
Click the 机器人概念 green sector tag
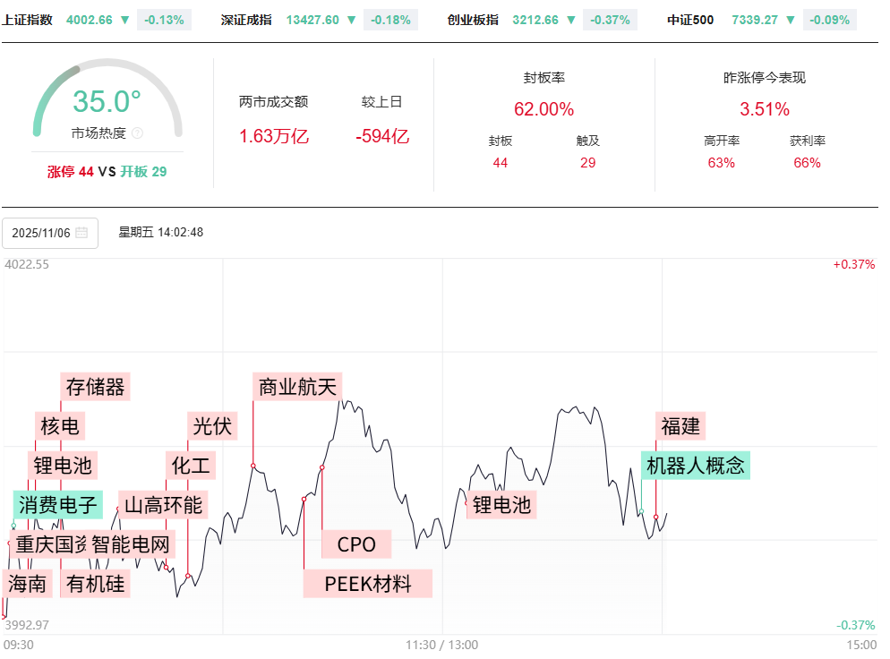click(x=696, y=466)
